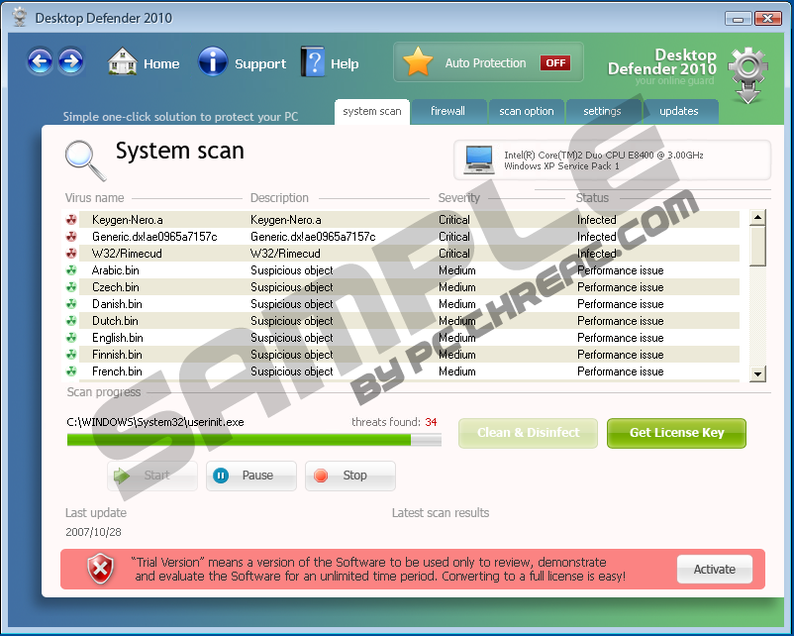Screen dimensions: 794x636
Task: Click the red shield warning icon
Action: [100, 569]
